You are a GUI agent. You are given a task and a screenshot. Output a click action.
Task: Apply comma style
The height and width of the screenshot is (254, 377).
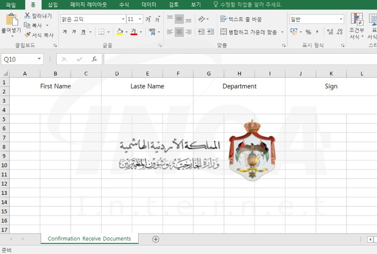click(x=317, y=32)
